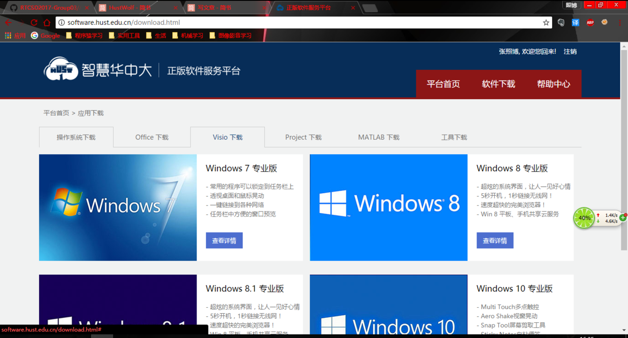
Task: Bookmark this page with the star icon
Action: (x=546, y=22)
